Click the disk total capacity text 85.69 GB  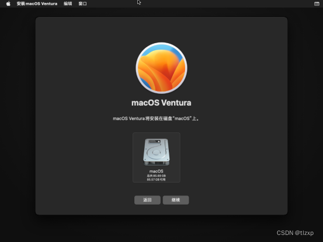157,176
